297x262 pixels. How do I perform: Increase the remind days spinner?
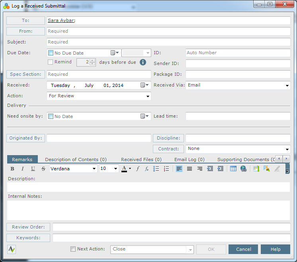[x=92, y=61]
